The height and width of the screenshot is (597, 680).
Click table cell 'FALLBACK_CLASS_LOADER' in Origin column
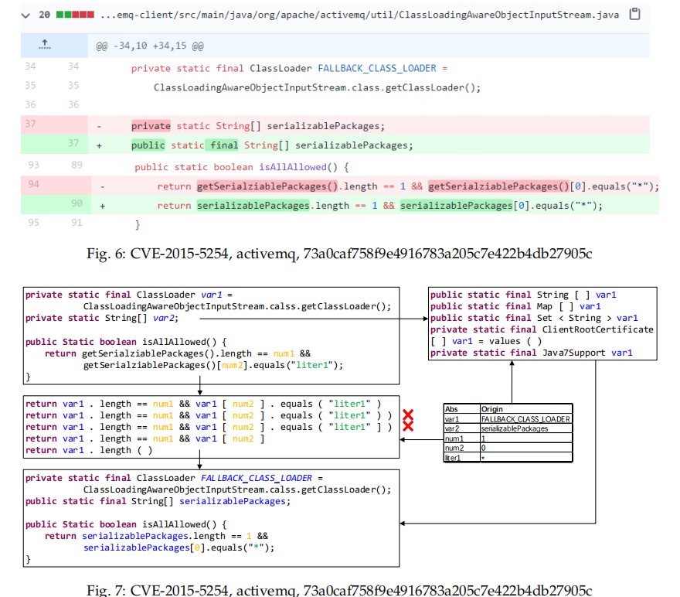click(x=526, y=419)
